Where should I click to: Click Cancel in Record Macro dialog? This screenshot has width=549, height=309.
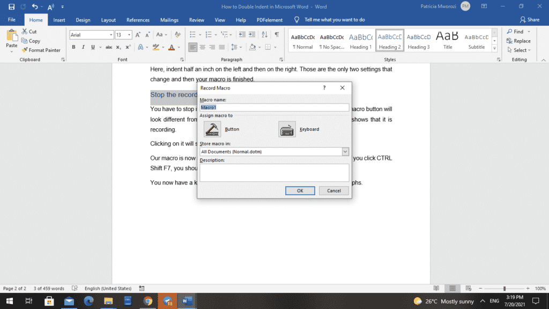coord(333,190)
